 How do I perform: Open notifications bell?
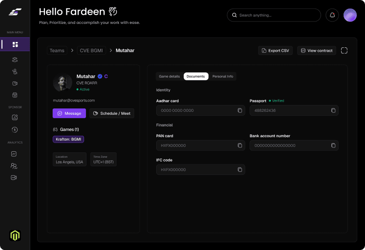[x=332, y=15]
